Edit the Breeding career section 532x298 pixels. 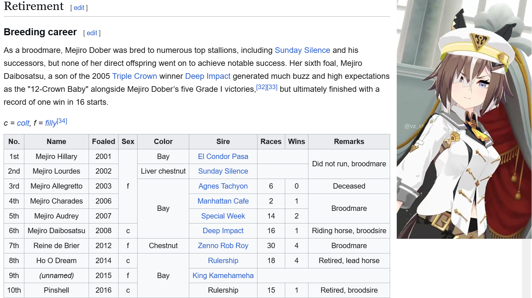click(x=92, y=33)
